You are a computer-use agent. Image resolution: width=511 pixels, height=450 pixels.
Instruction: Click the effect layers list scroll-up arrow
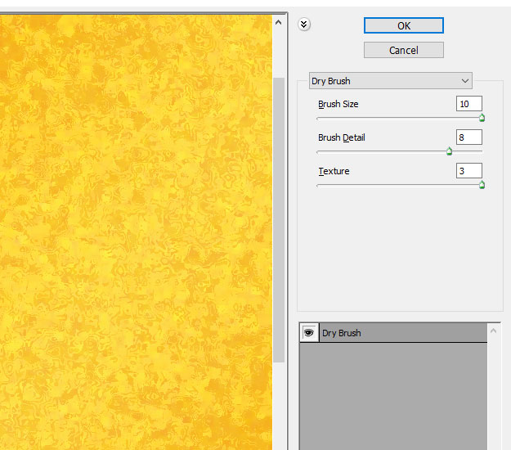tap(494, 332)
